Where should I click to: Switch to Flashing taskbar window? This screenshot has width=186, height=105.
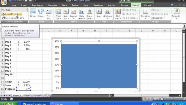[x=65, y=104]
